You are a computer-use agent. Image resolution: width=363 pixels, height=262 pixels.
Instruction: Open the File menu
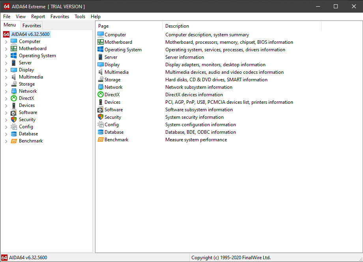click(7, 17)
